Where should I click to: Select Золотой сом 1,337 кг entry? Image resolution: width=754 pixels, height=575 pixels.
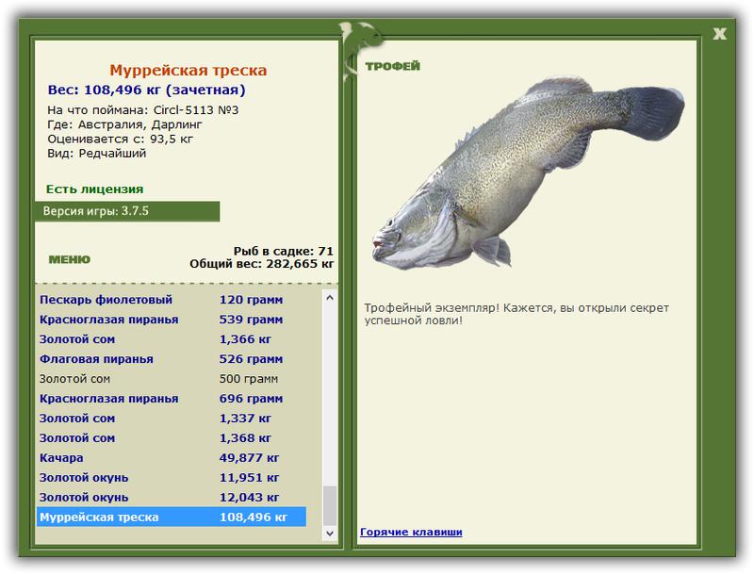point(172,418)
